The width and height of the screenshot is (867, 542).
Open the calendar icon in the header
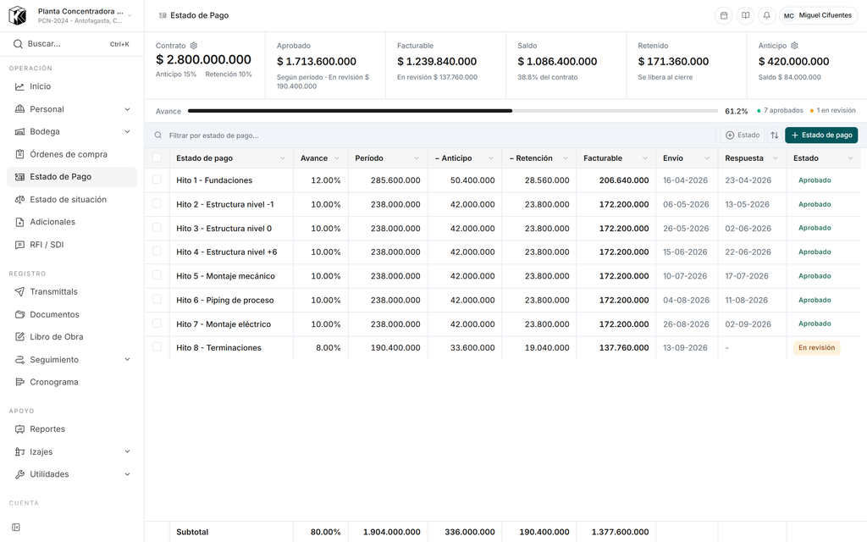(x=723, y=15)
